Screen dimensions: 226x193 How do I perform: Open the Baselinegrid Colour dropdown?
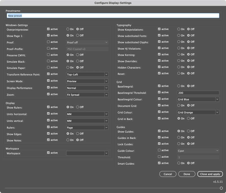click(x=198, y=99)
